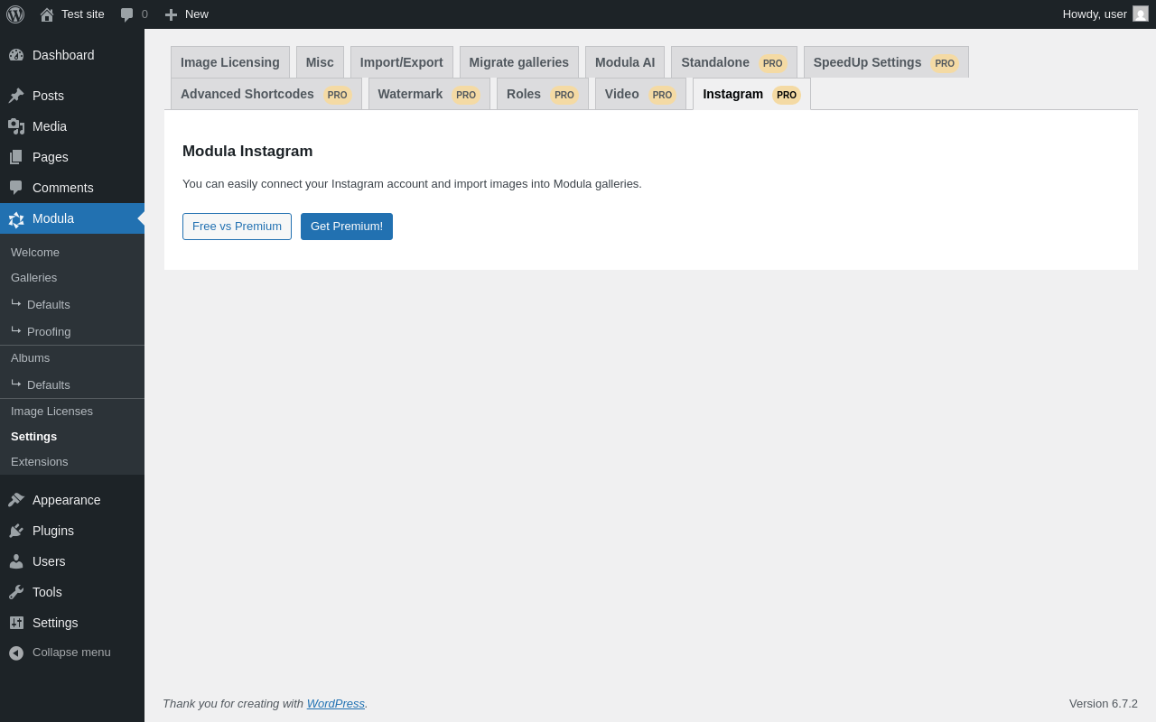Click the Pages icon in sidebar
This screenshot has height=722, width=1156.
click(x=16, y=157)
